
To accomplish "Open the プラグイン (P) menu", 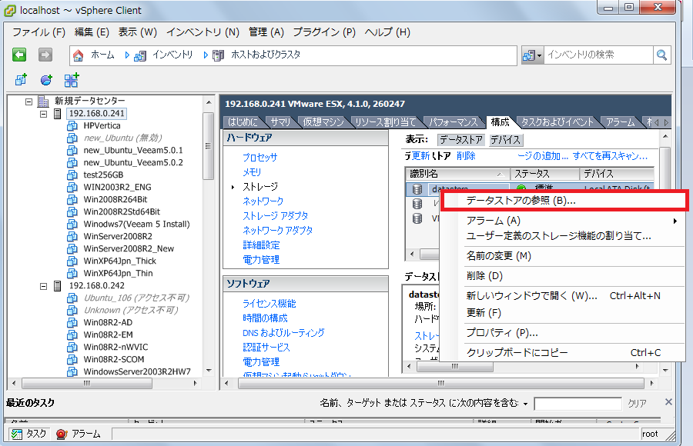I will 324,32.
